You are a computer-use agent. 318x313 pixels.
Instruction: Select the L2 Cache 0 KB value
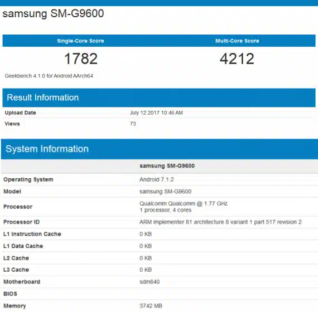146,258
